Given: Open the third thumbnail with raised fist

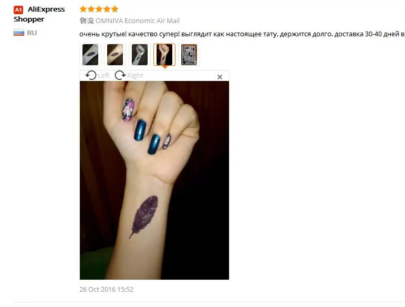Looking at the screenshot, I should 140,55.
